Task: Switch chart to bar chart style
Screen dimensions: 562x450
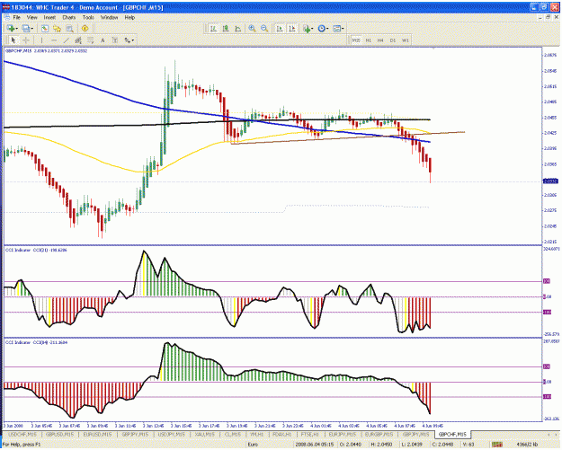Action: [x=213, y=28]
